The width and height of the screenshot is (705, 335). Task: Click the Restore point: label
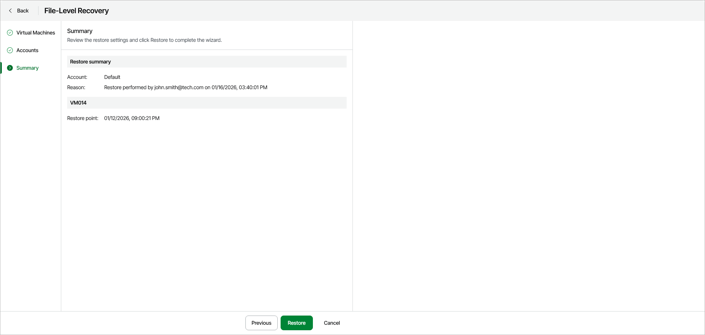pos(83,118)
